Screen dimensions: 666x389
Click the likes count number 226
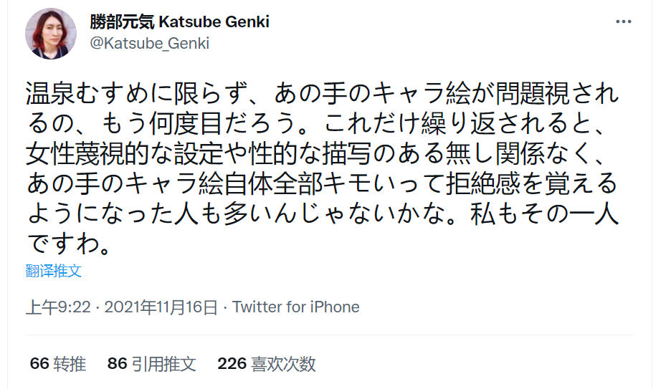[232, 364]
